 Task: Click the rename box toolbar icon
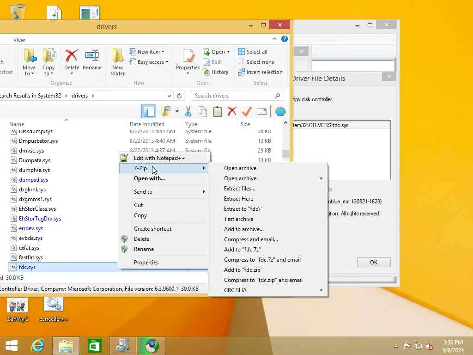click(261, 111)
